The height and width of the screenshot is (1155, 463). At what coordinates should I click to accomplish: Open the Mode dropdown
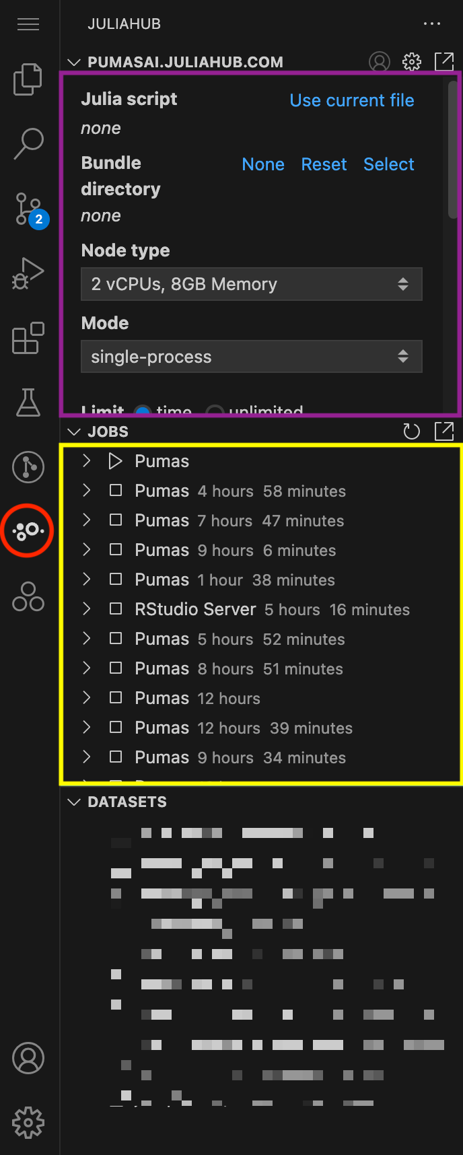click(252, 357)
